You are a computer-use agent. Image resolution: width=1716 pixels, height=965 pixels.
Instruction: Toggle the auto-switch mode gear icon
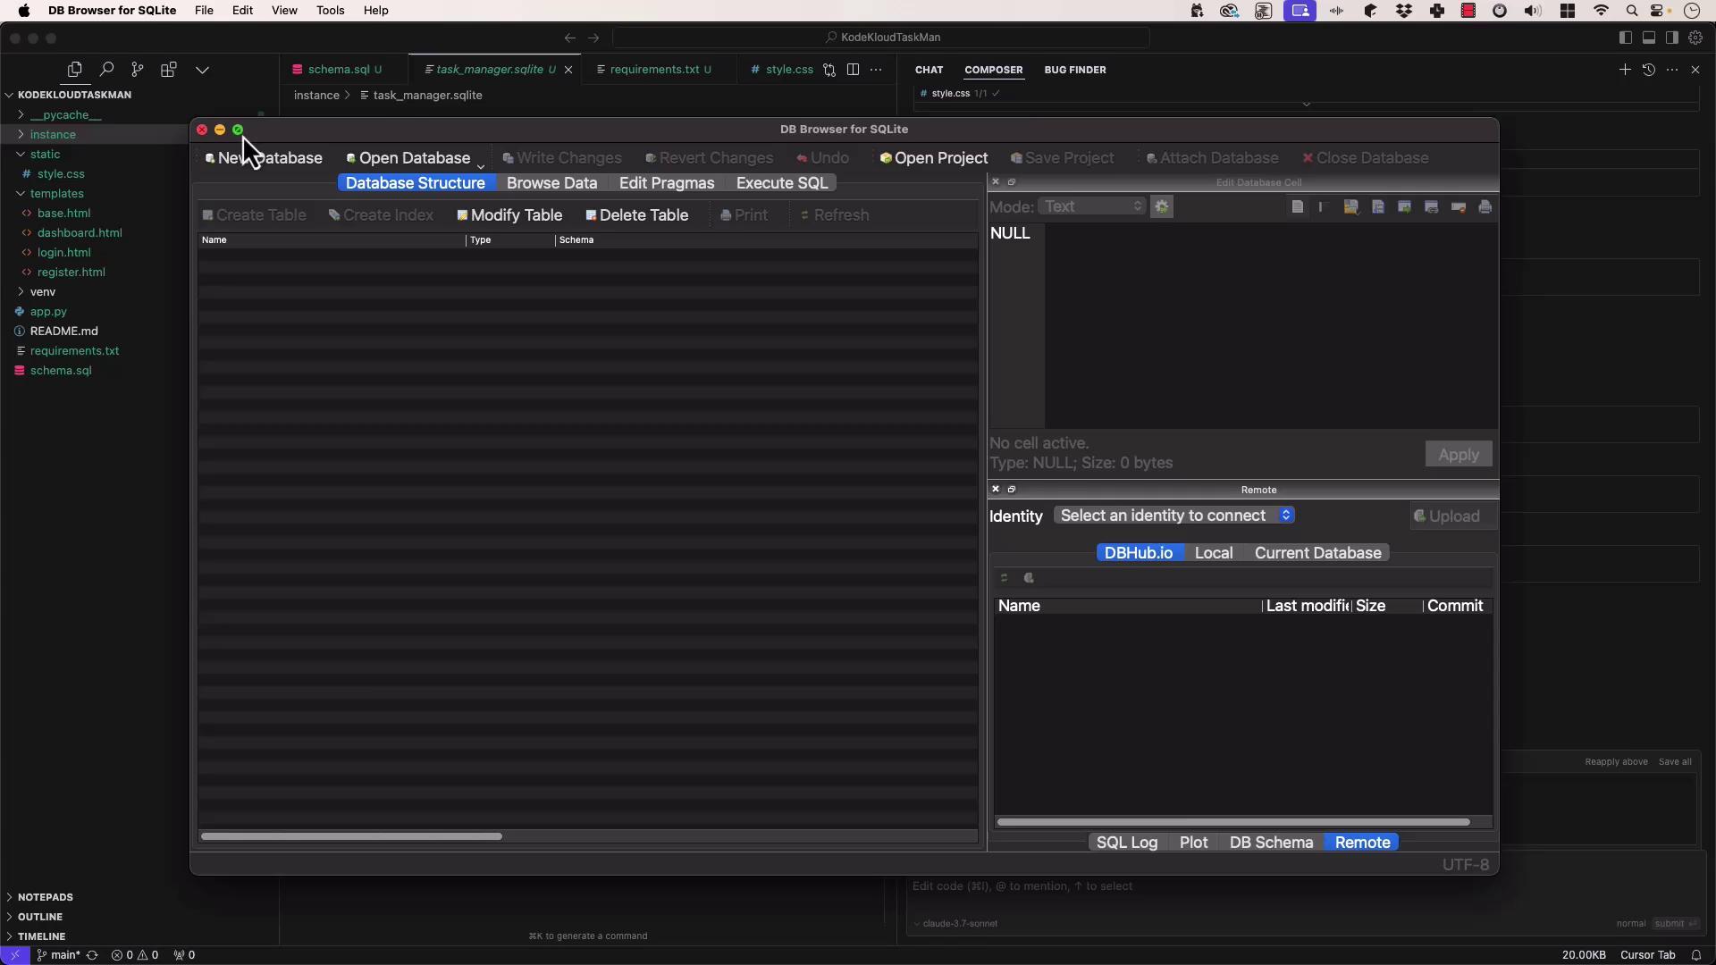pos(1162,206)
